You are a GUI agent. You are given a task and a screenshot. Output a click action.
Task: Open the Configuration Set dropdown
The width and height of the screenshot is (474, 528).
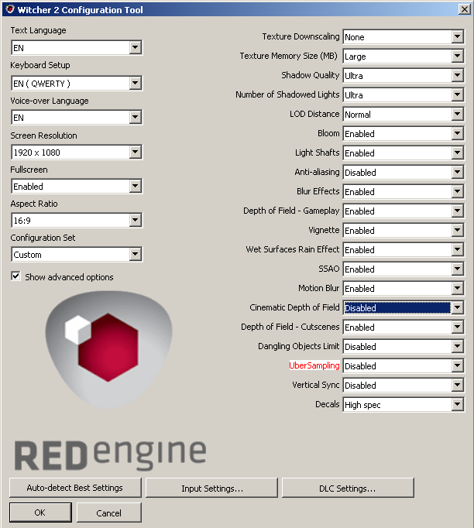click(77, 254)
